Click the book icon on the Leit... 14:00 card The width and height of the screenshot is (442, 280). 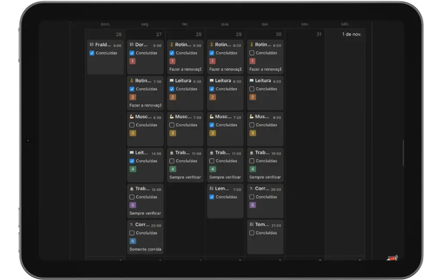pos(132,153)
